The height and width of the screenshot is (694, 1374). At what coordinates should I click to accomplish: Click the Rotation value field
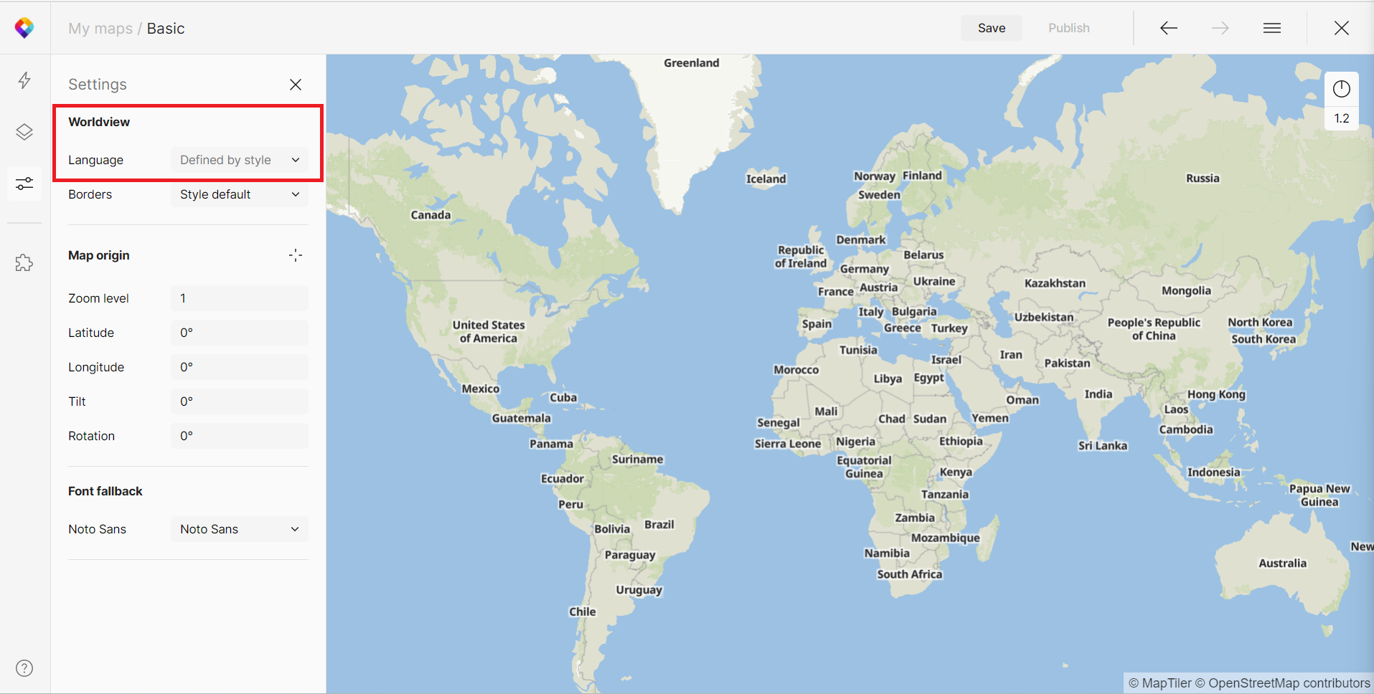[239, 436]
